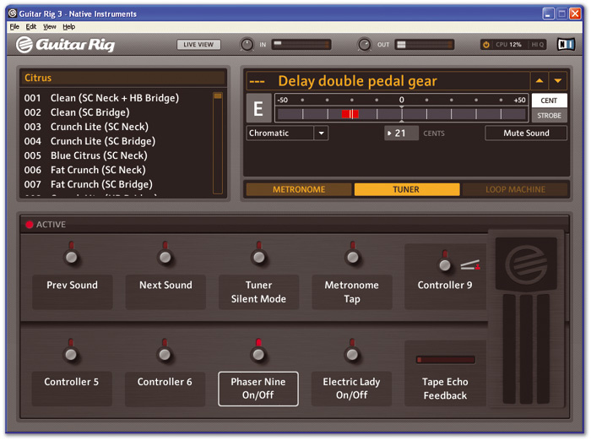This screenshot has height=441, width=591.
Task: Click the preset list scrollbar
Action: pos(218,143)
